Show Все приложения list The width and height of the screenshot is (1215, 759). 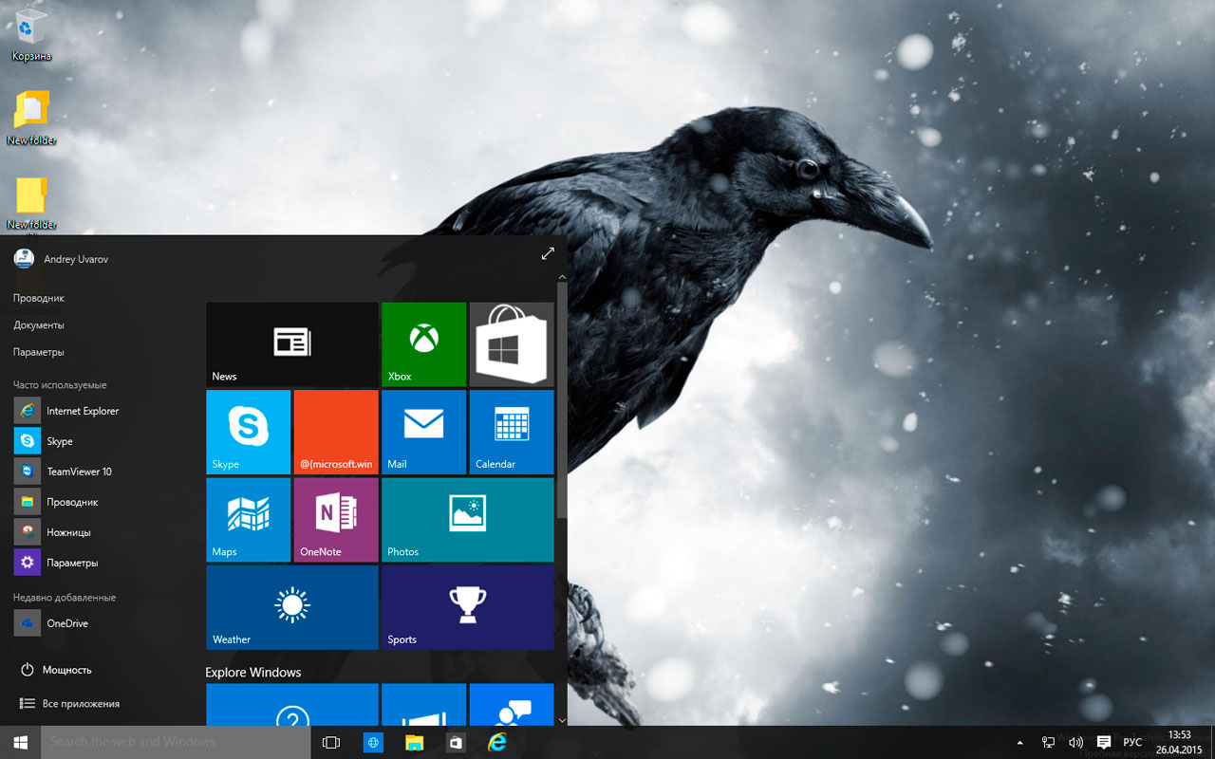[70, 704]
